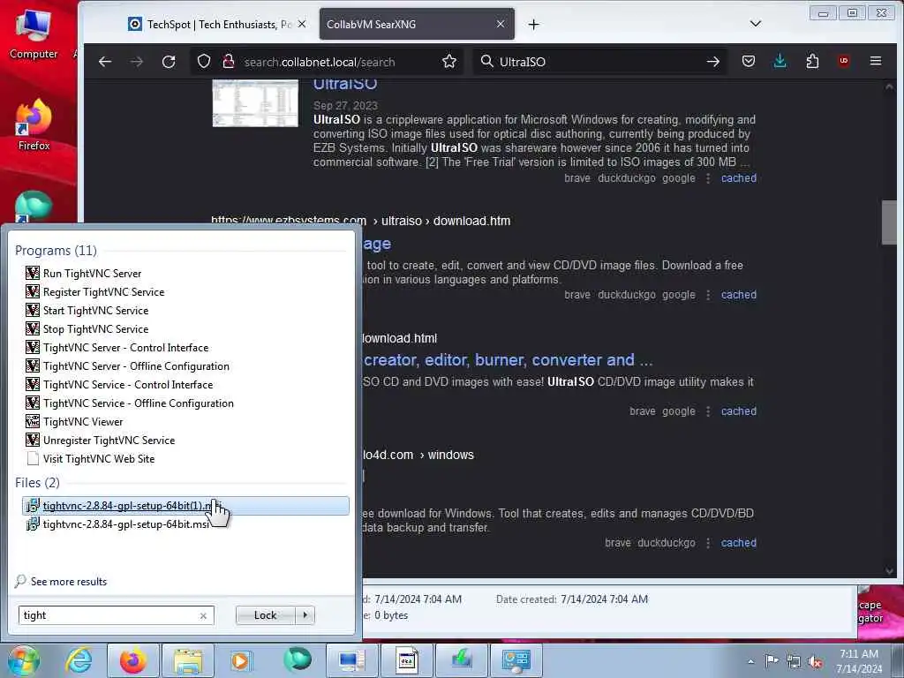Click scrollbar up arrow on results page
The height and width of the screenshot is (678, 904).
pos(889,87)
